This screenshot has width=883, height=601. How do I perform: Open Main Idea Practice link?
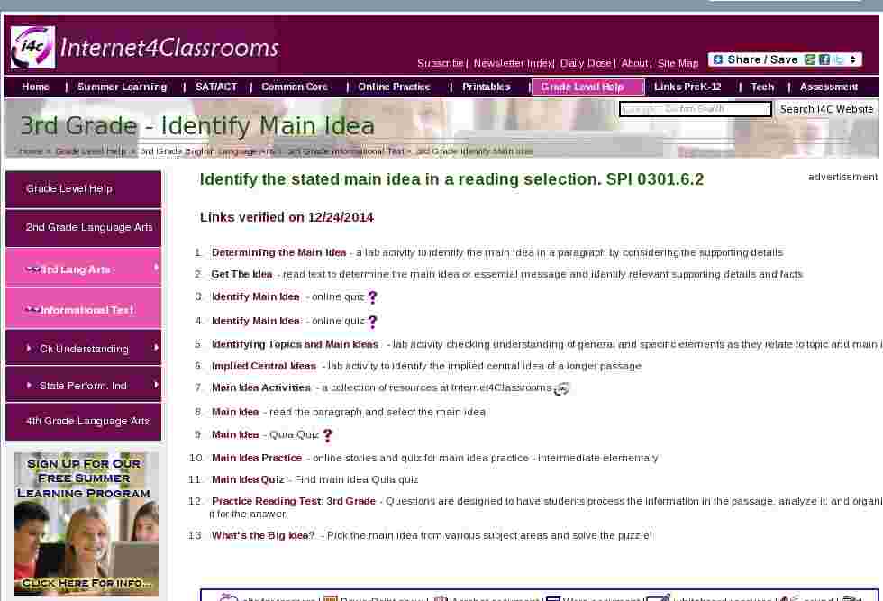coord(257,458)
